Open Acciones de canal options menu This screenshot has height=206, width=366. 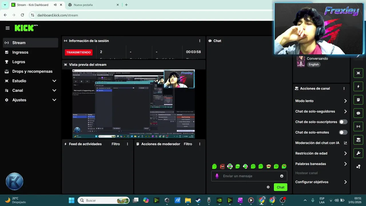pos(344,89)
